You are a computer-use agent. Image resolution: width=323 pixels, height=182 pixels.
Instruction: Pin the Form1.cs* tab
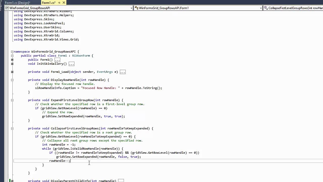(59, 3)
